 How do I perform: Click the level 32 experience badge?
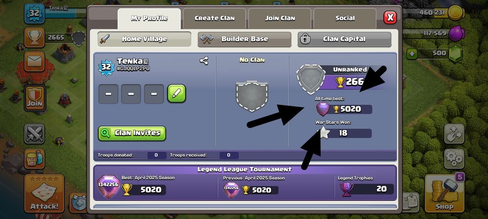34,14
